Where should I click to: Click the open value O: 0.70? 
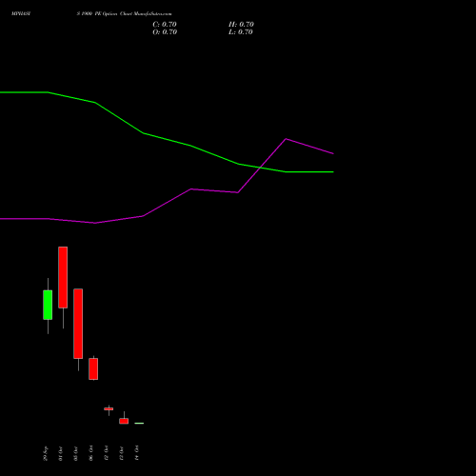pyautogui.click(x=165, y=32)
